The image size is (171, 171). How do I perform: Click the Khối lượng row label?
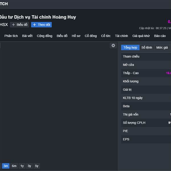coord(131,81)
